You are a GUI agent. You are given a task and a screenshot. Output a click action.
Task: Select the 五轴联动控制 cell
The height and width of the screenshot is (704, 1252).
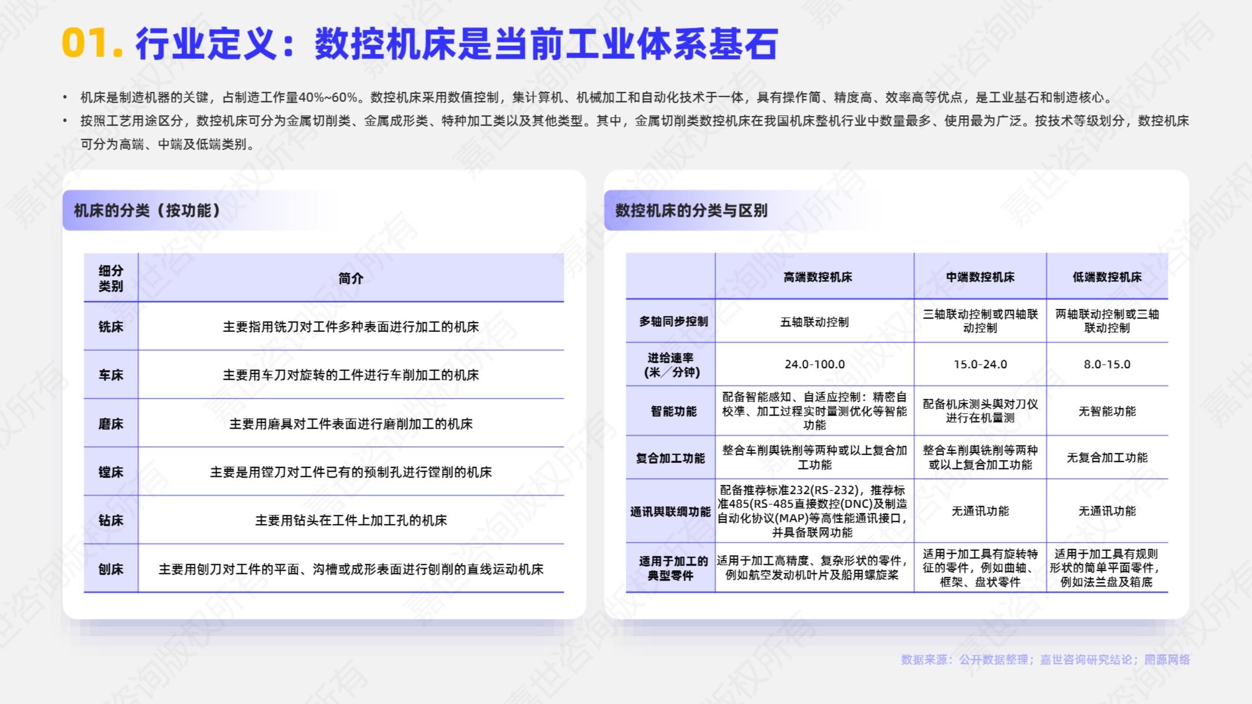(814, 322)
